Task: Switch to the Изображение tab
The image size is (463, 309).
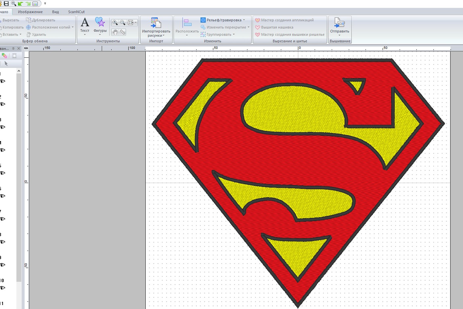Action: 30,12
